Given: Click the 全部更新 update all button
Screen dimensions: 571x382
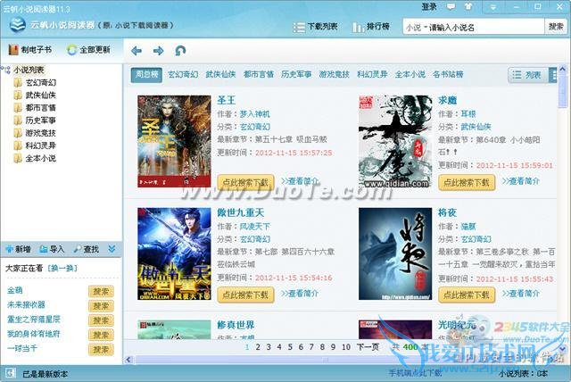Looking at the screenshot, I should coord(89,49).
